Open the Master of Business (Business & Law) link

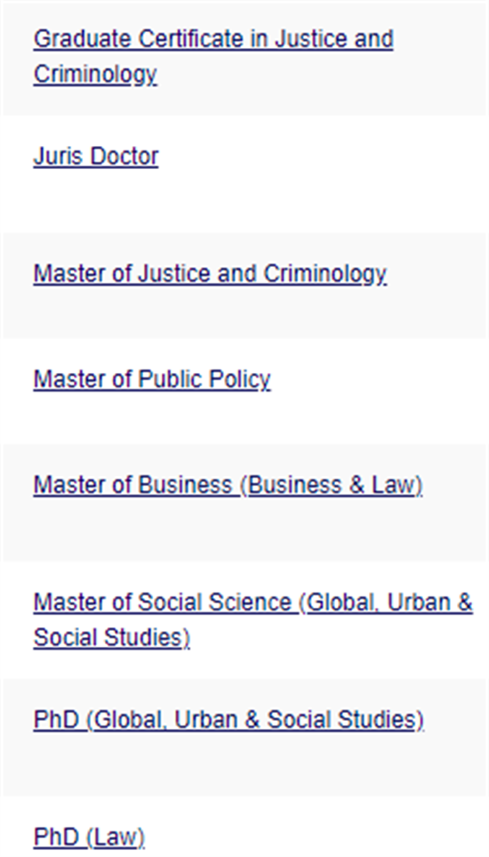tap(228, 485)
